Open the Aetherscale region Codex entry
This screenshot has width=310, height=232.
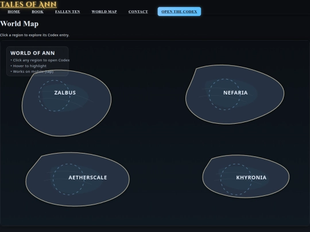[77, 179]
